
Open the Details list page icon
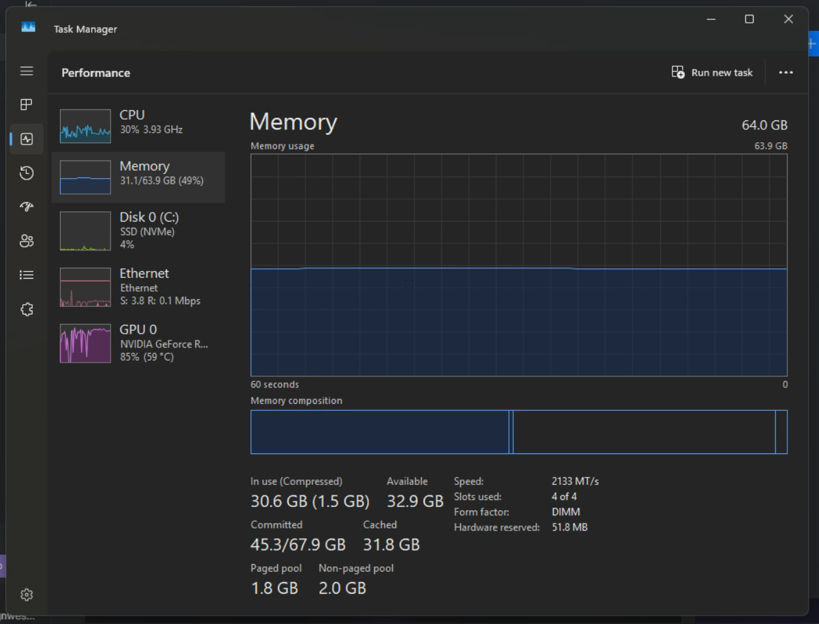[x=27, y=275]
